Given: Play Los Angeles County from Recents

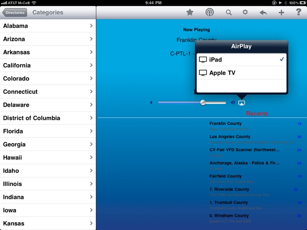Looking at the screenshot, I should coord(255,139).
